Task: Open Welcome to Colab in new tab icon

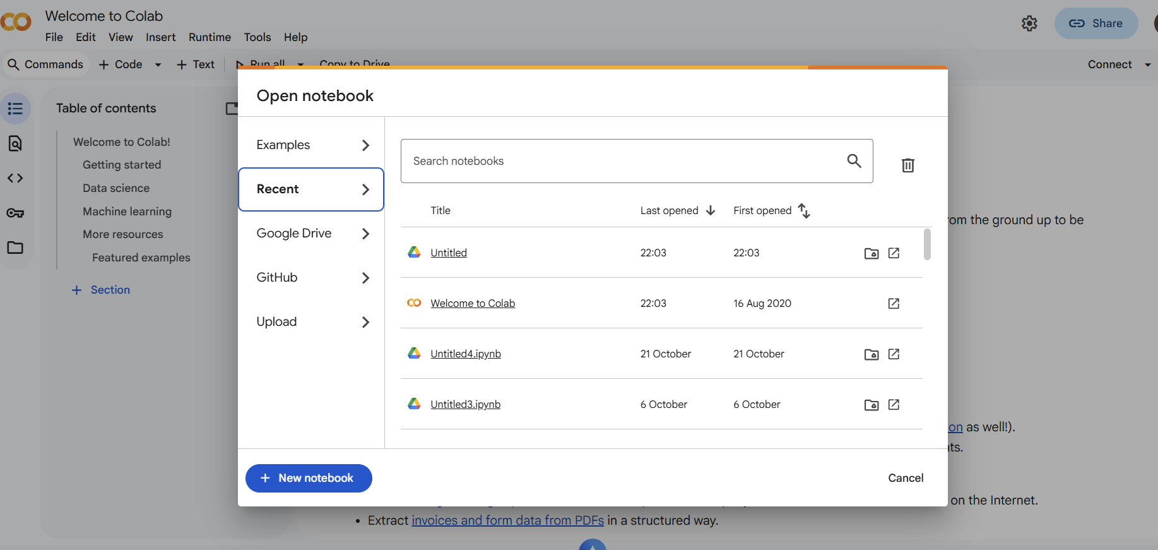Action: (x=894, y=304)
